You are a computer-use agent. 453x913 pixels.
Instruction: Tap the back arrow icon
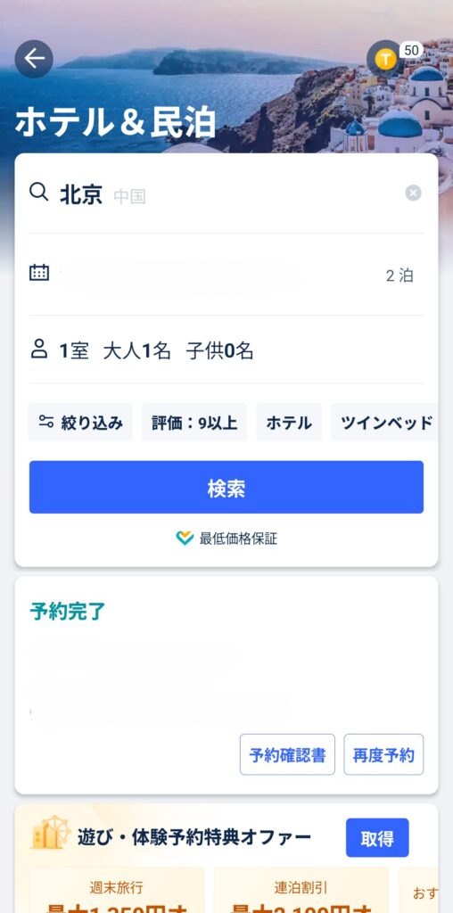tap(34, 59)
